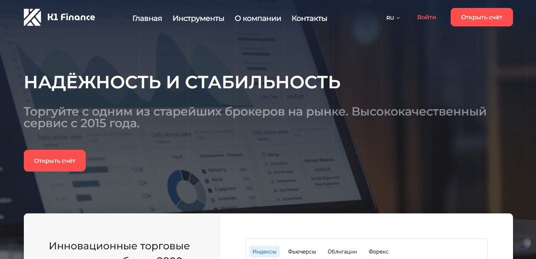Open the Облигации tab
The image size is (536, 259).
(342, 251)
